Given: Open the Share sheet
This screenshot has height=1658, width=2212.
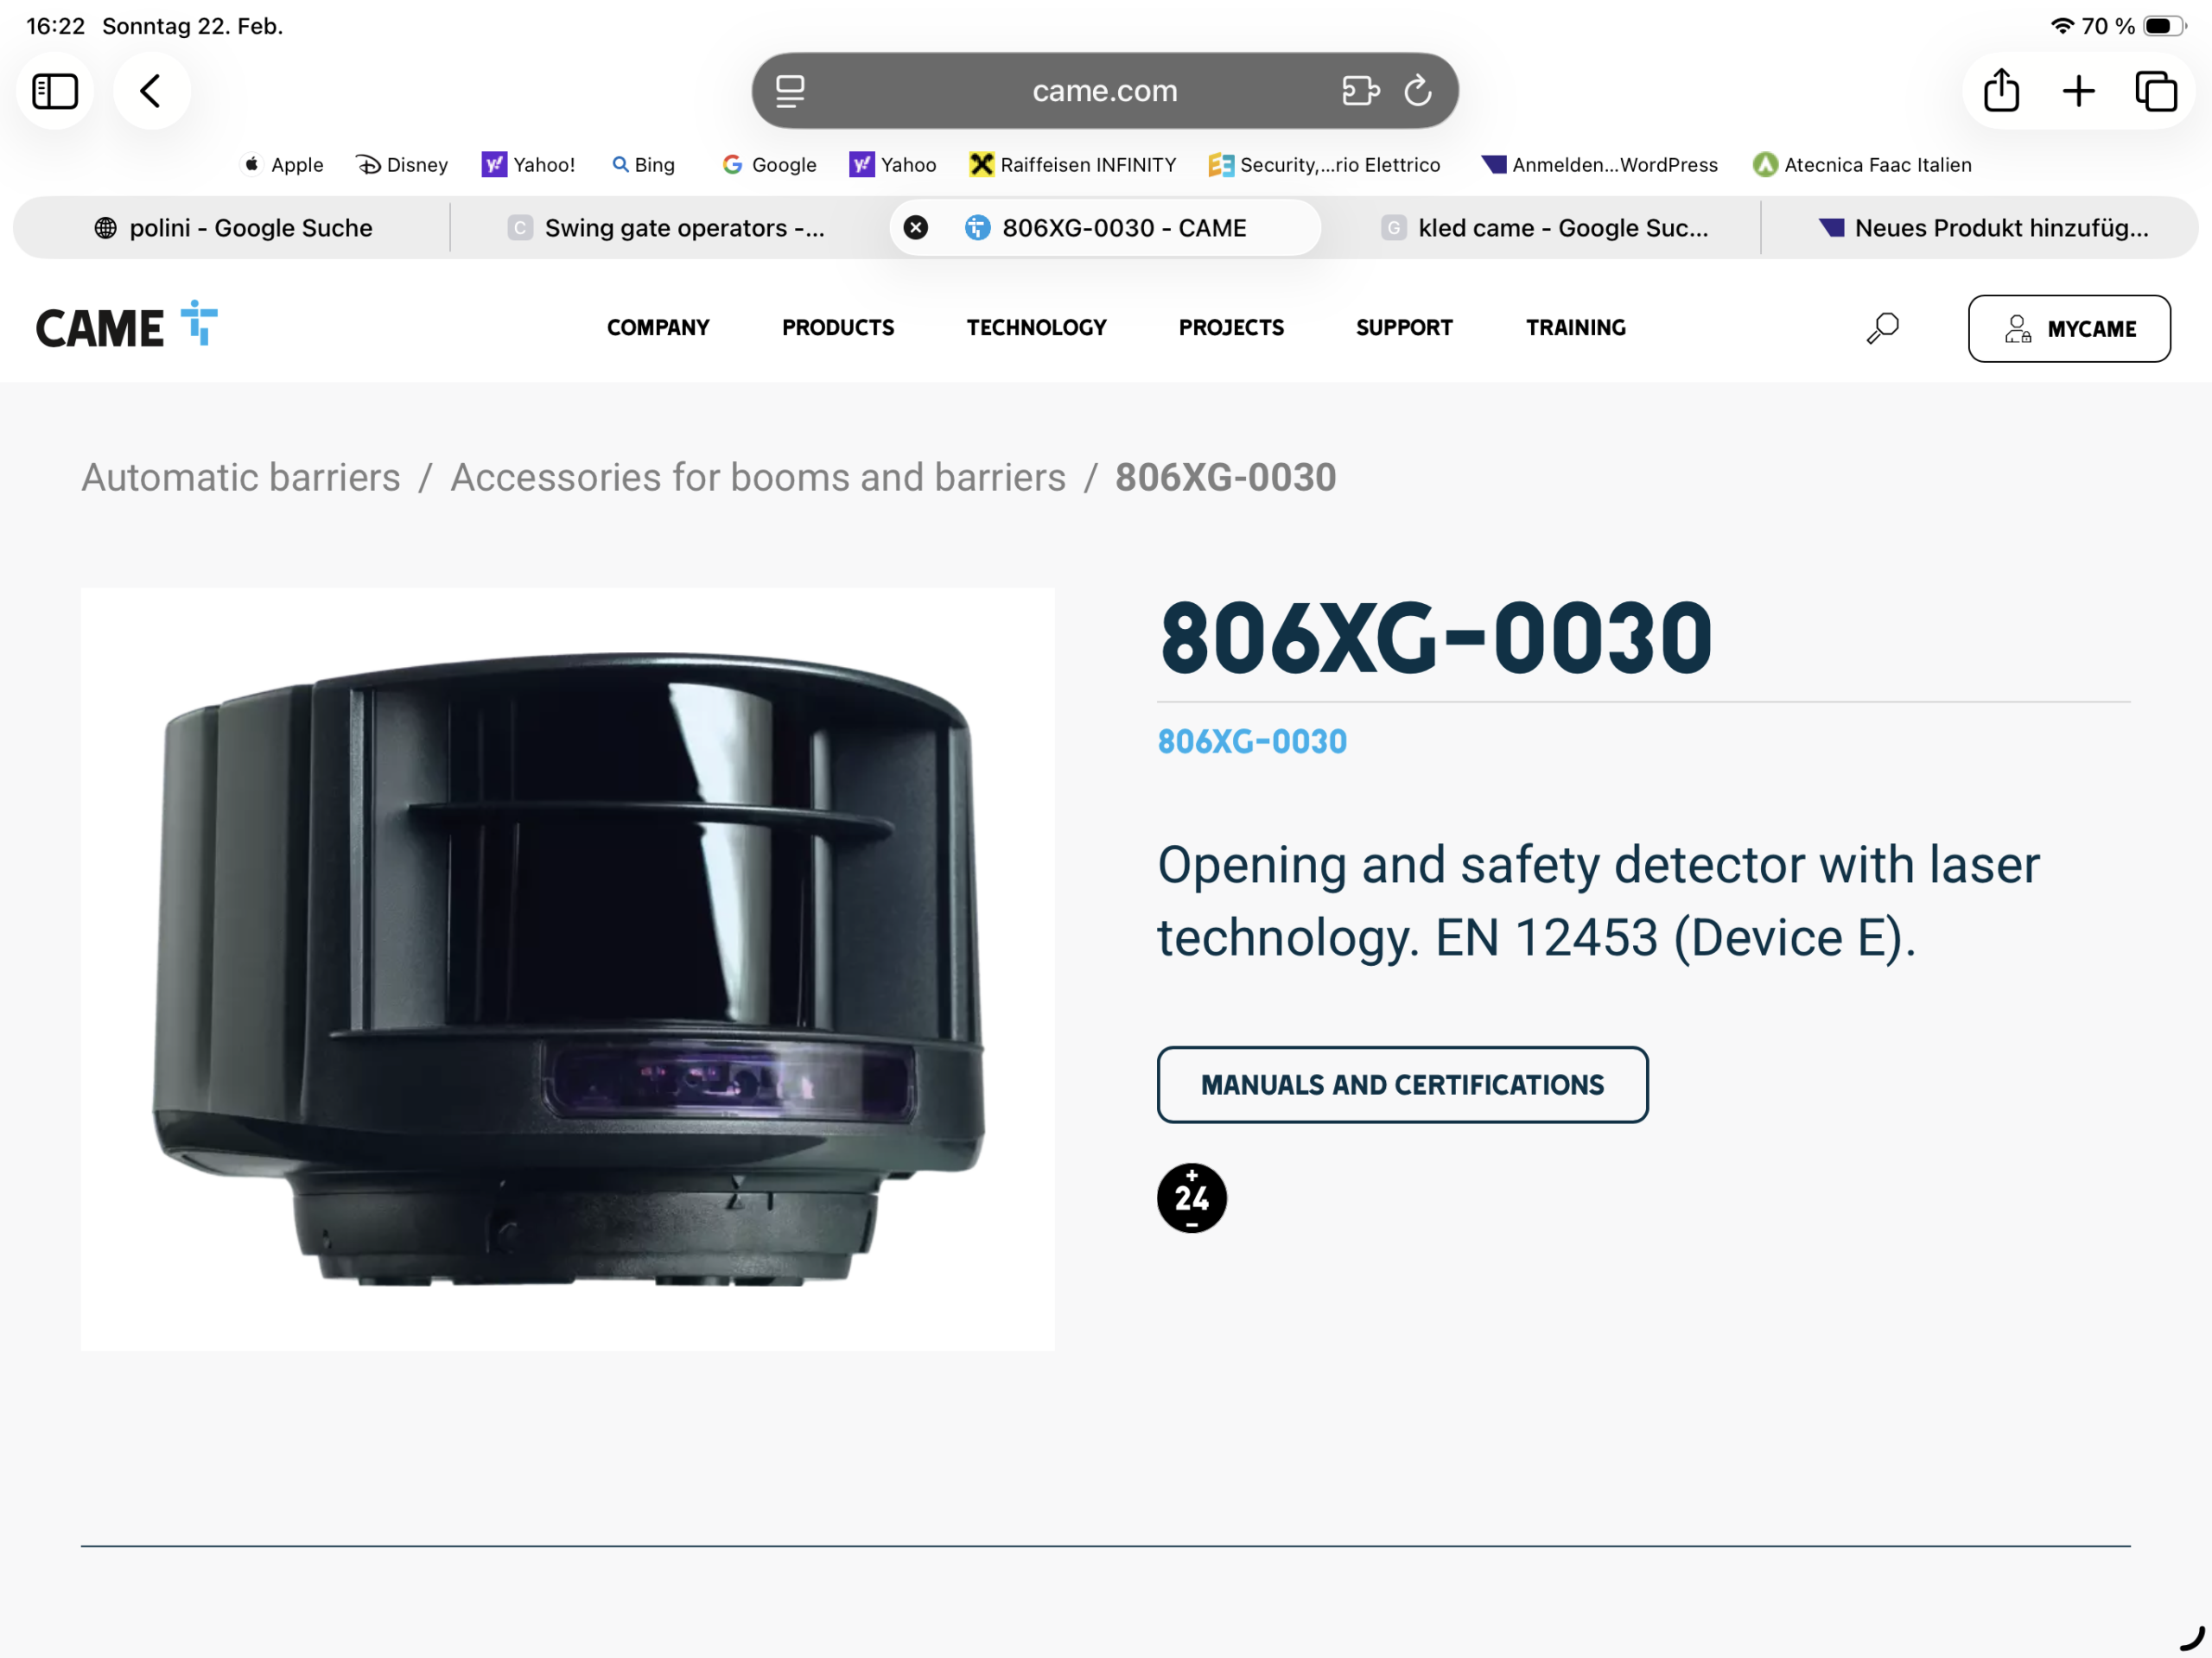Looking at the screenshot, I should (x=2001, y=91).
